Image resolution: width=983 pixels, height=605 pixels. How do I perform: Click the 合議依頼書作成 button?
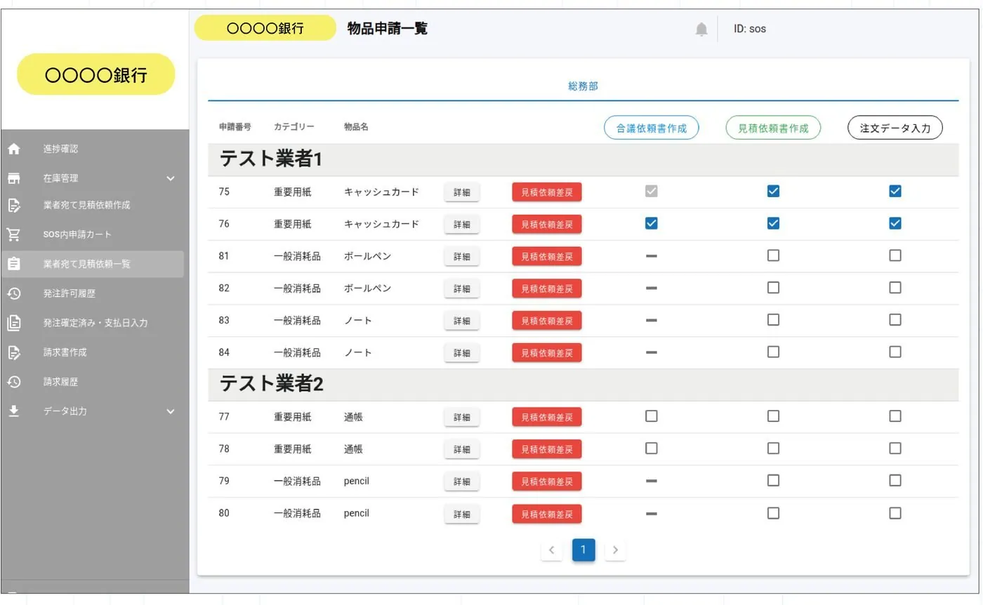tap(652, 128)
